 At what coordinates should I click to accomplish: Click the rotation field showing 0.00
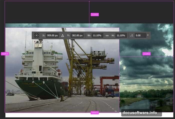pyautogui.click(x=140, y=36)
